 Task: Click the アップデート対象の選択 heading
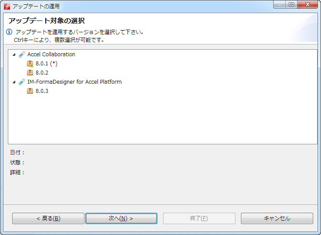pyautogui.click(x=47, y=21)
